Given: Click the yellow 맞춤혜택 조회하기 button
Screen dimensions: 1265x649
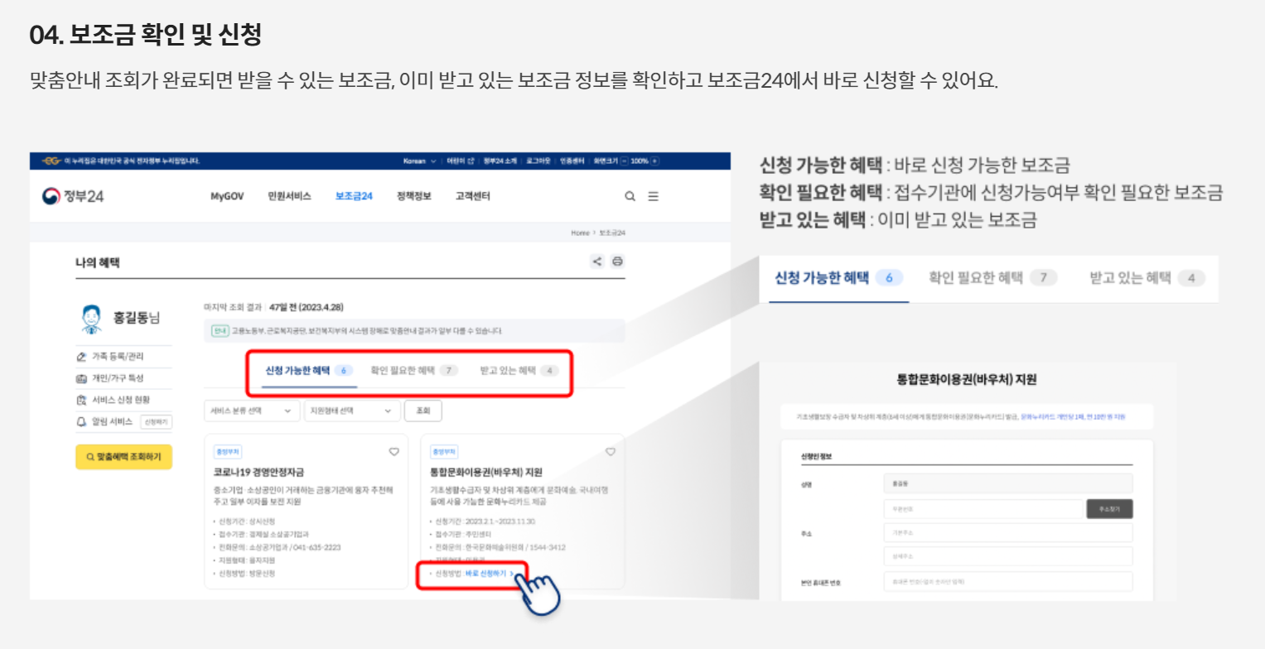Looking at the screenshot, I should point(123,456).
